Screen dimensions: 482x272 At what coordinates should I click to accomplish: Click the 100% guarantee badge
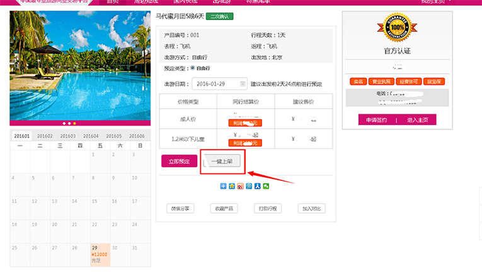[397, 28]
